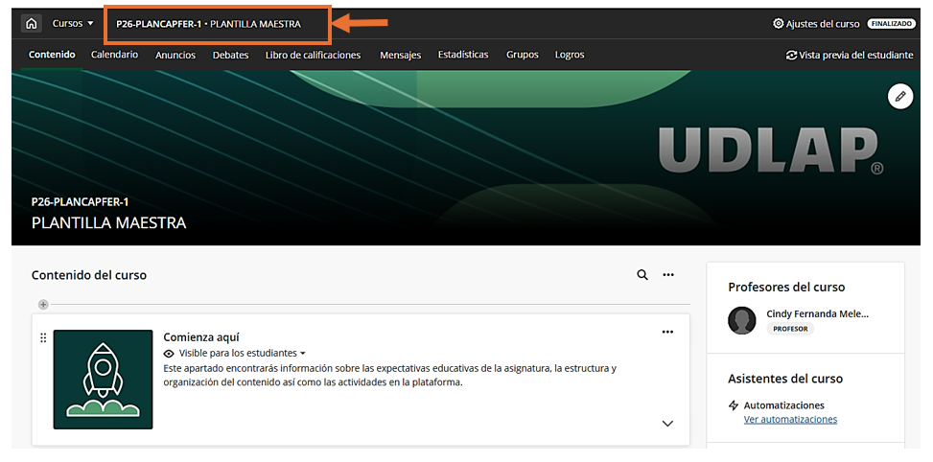Open the Mensajes tab
This screenshot has width=933, height=462.
[400, 55]
